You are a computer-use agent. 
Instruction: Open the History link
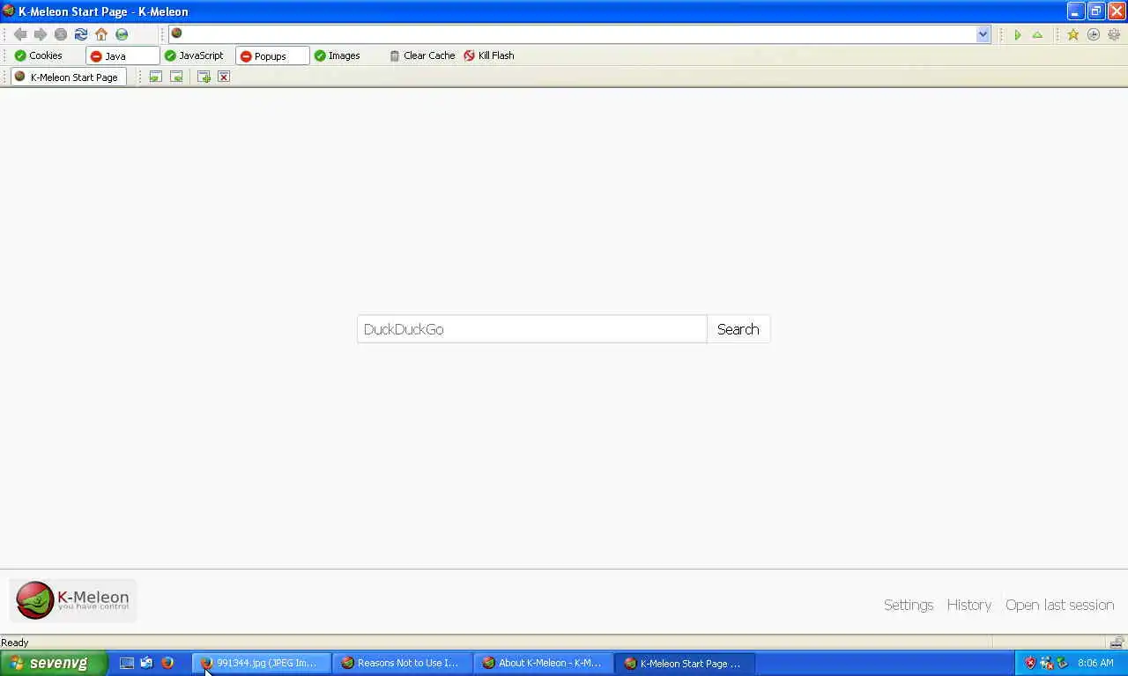[969, 605]
